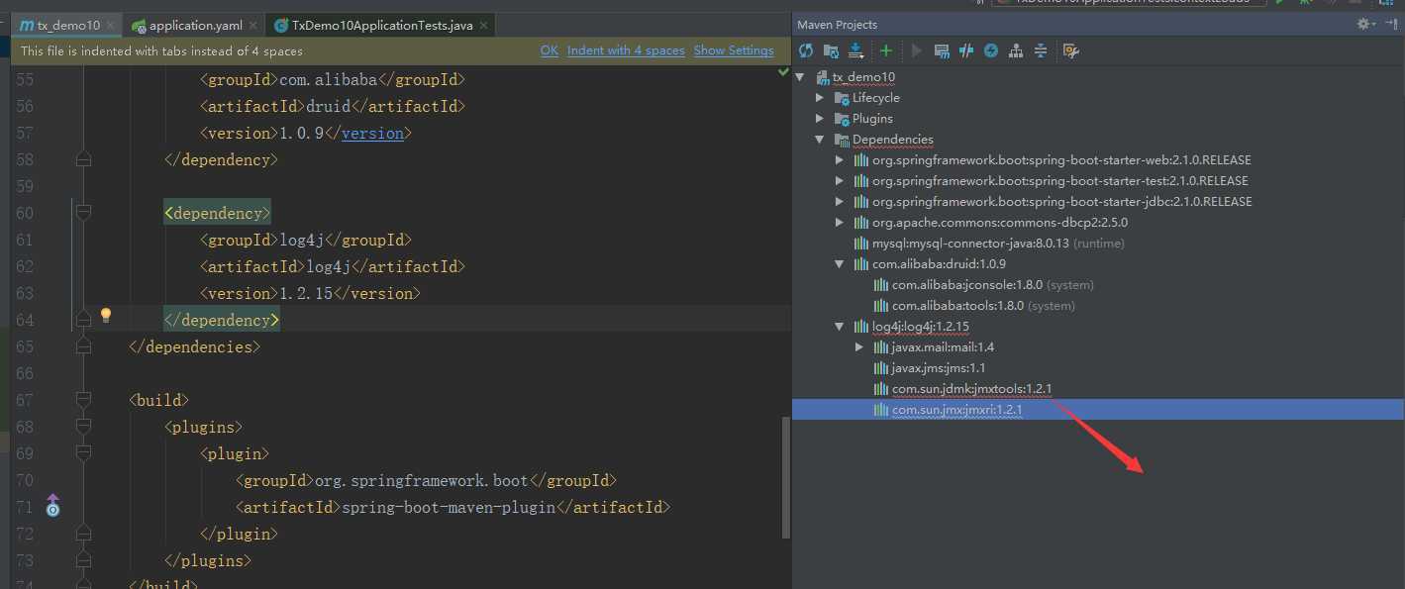Screen dimensions: 1405x589
Task: Click the spring-boot-maven-plugin artifactId text
Action: click(449, 507)
